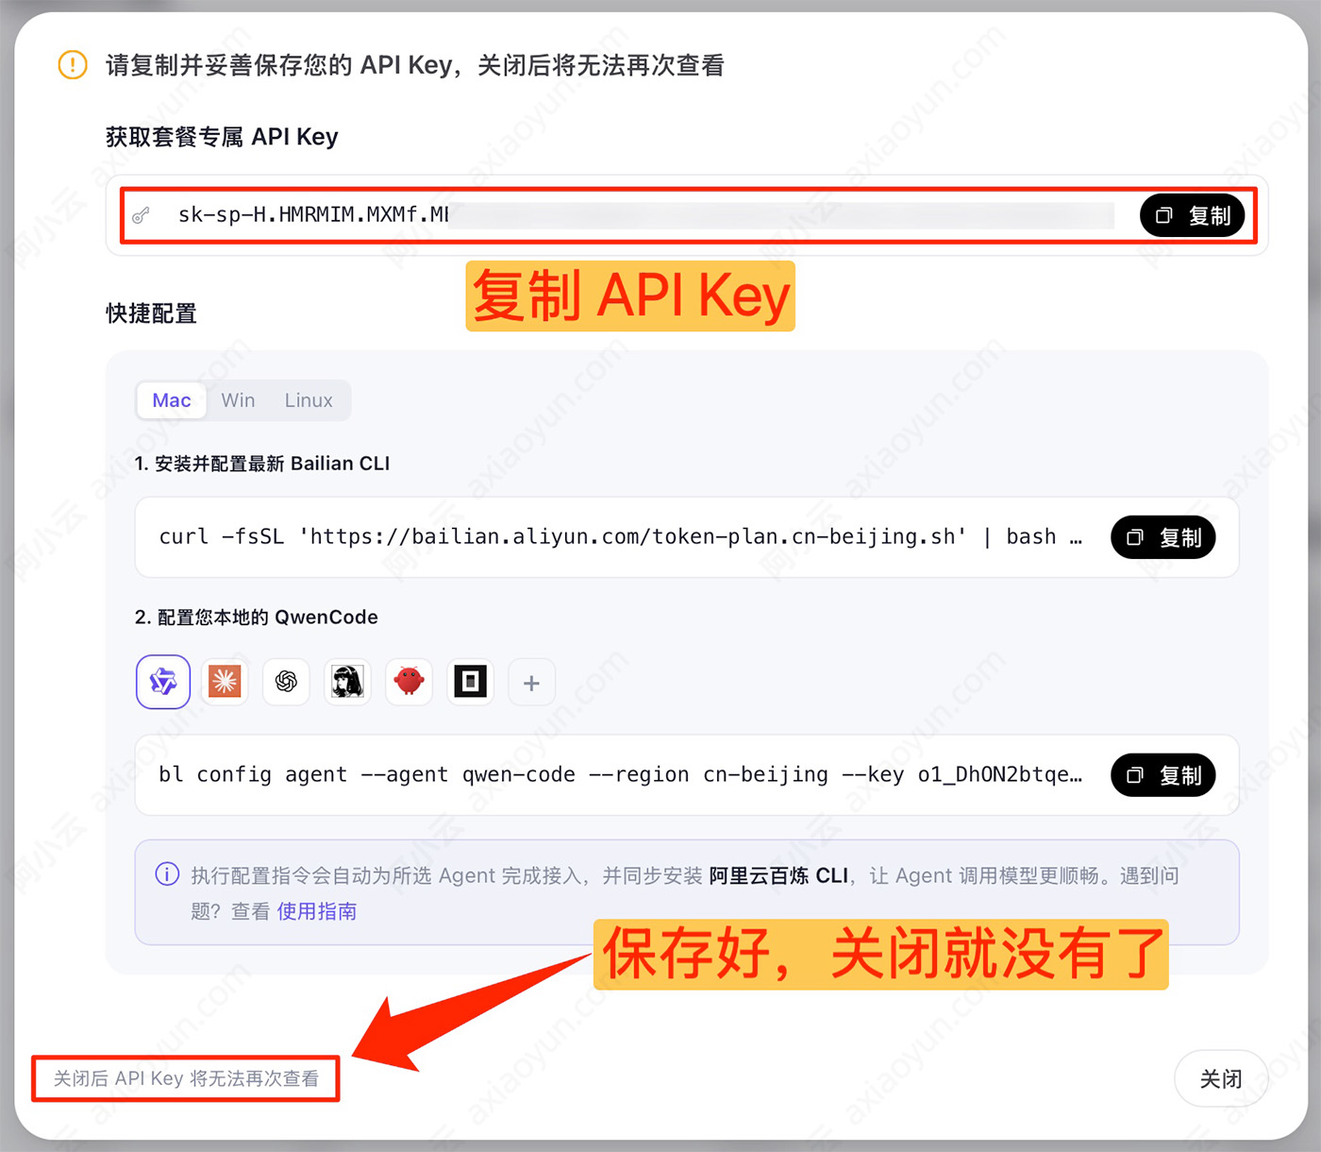This screenshot has height=1152, width=1321.
Task: Click the info icon in the notice box
Action: click(x=167, y=874)
